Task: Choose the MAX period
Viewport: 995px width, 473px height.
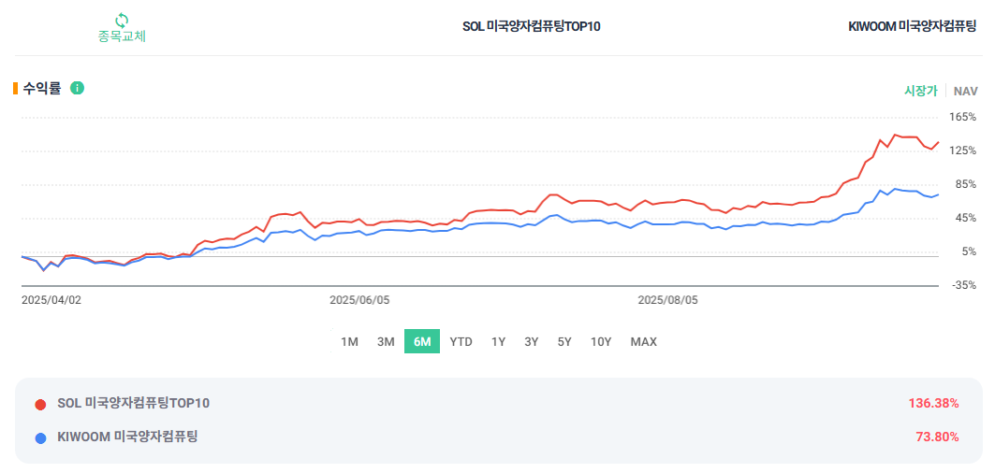Action: [x=643, y=342]
